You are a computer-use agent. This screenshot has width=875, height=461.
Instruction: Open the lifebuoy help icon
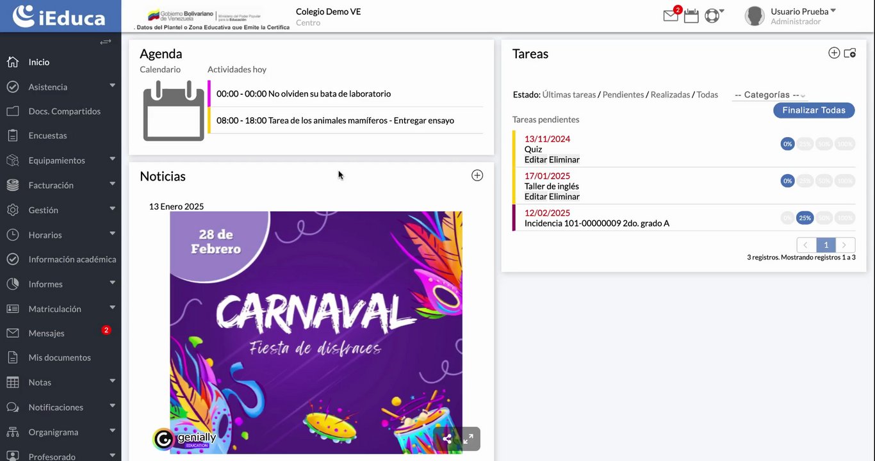coord(712,16)
